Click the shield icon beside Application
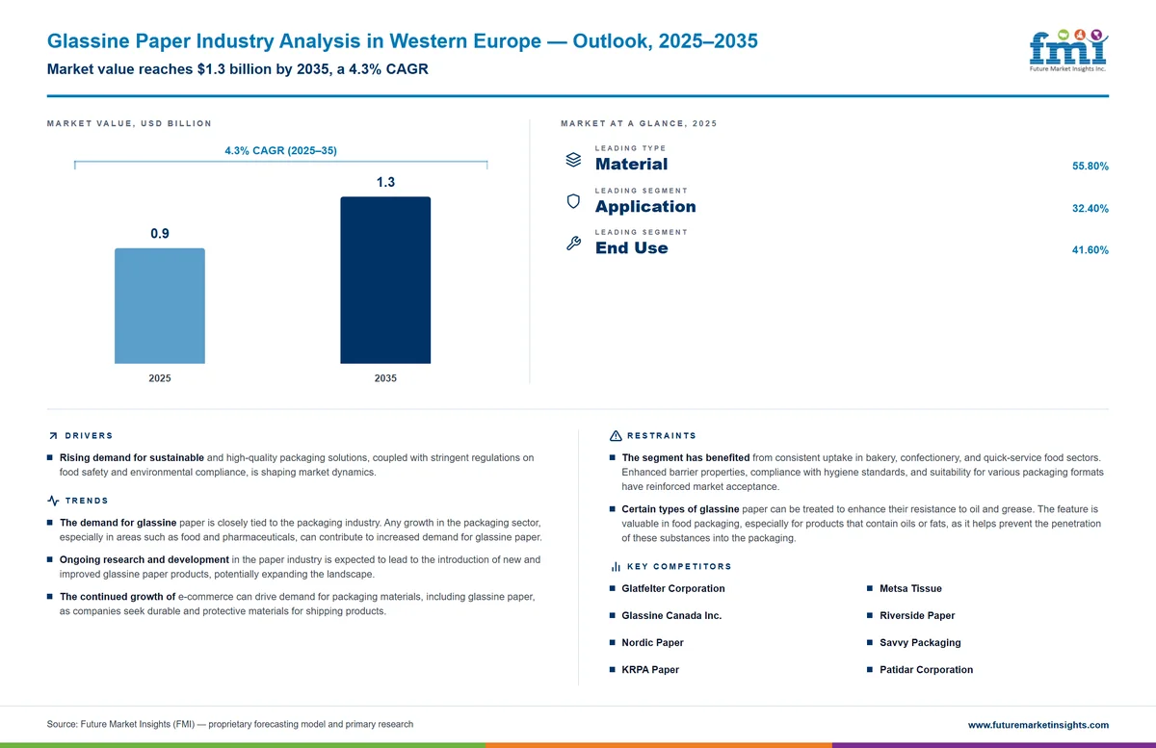The width and height of the screenshot is (1156, 748). coord(573,201)
